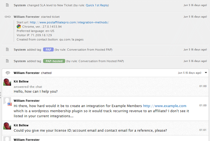The width and height of the screenshot is (210, 141).
Task: Open the postaffiliatepro integration-methods start URL
Action: click(69, 22)
